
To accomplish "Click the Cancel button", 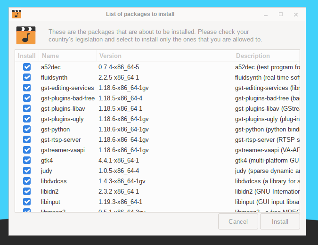I will coord(238,221).
